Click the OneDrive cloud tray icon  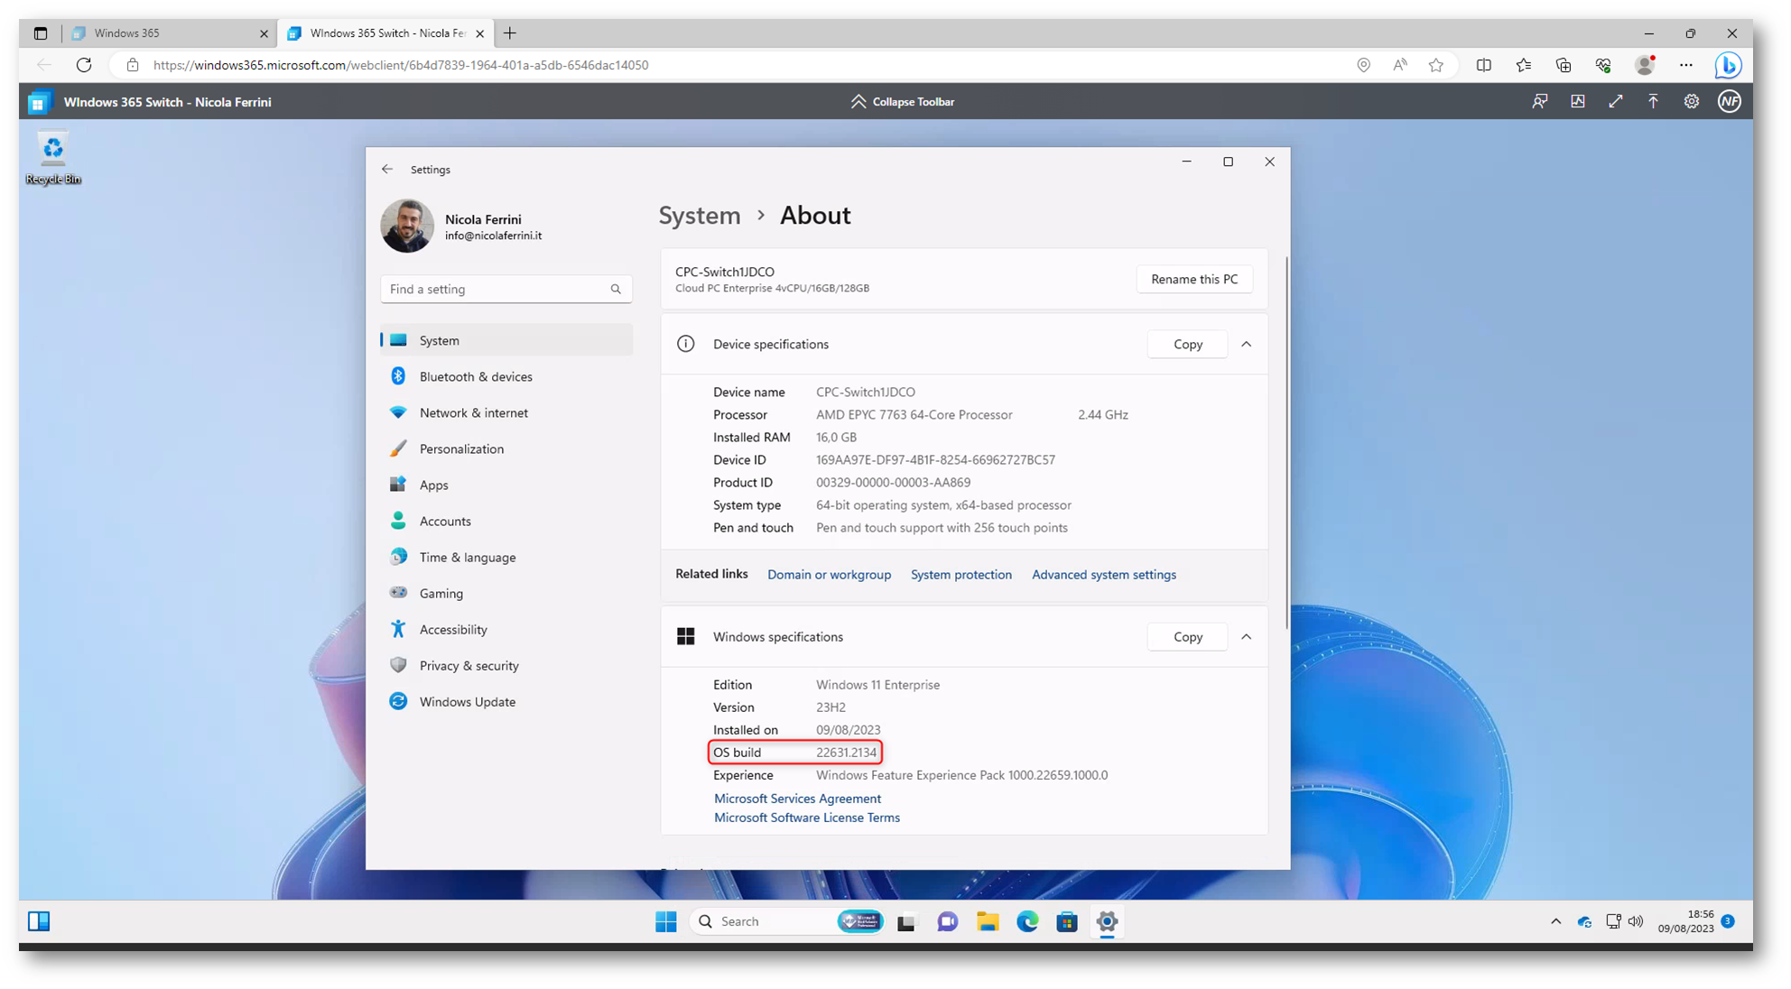1584,921
